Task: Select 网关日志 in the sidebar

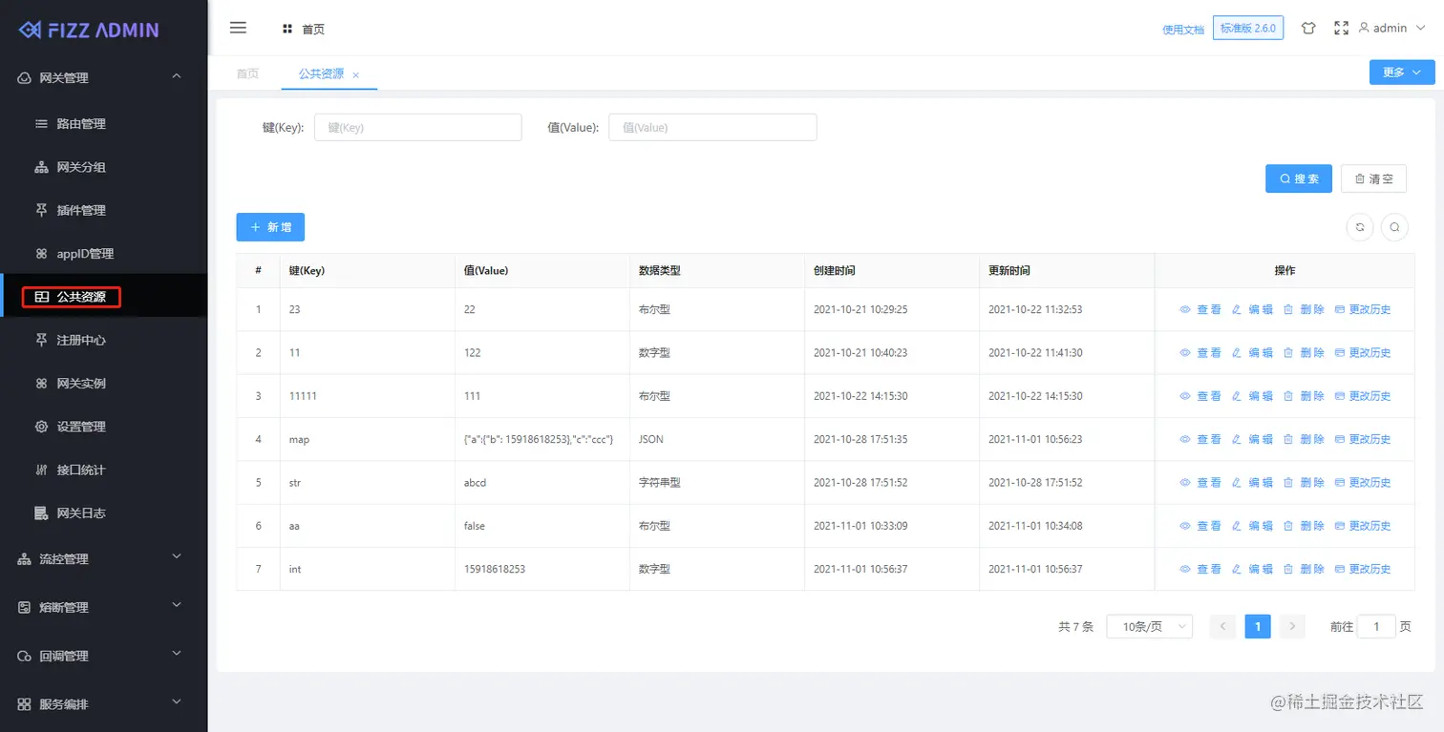Action: (83, 512)
